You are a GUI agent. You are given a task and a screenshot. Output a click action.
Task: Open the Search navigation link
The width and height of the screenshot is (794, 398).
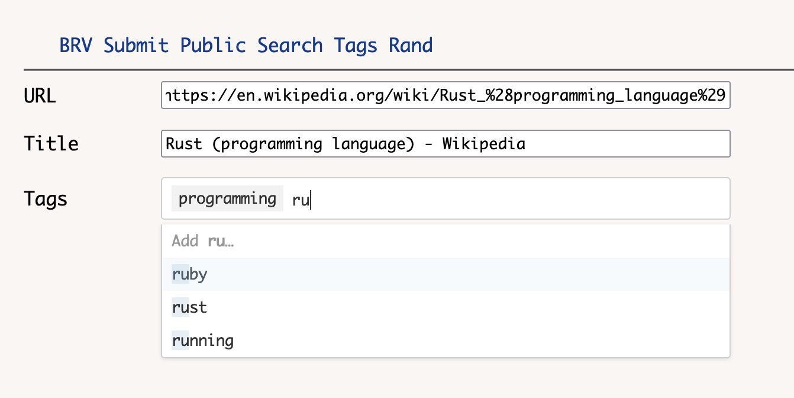coord(289,46)
